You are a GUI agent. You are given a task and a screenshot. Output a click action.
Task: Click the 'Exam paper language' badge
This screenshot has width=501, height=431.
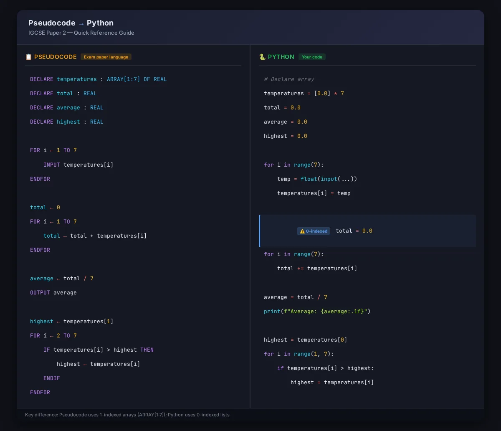click(x=106, y=57)
